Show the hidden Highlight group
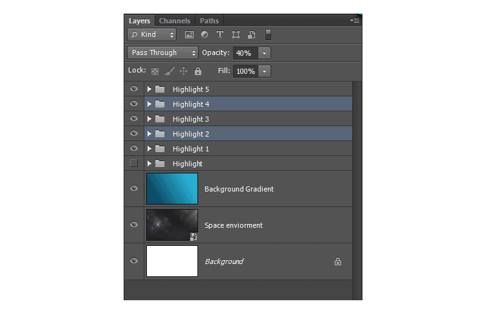Screen dimensions: 479x319 (134, 163)
